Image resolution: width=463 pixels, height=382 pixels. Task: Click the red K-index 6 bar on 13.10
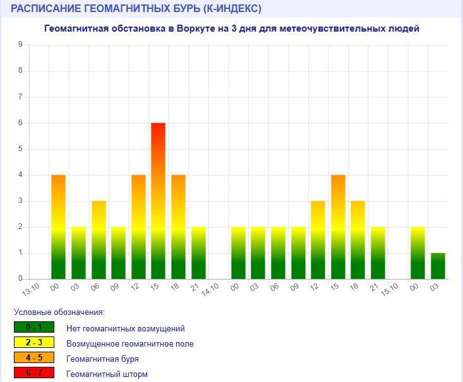tap(158, 200)
